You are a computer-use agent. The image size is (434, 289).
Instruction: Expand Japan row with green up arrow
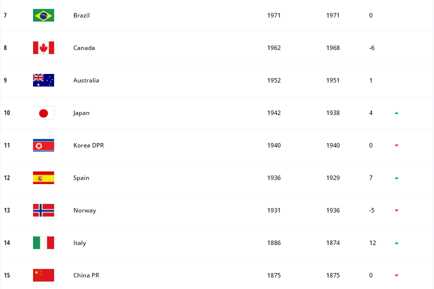[396, 113]
